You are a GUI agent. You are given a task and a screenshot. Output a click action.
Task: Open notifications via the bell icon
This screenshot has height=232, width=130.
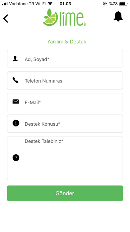(x=118, y=16)
